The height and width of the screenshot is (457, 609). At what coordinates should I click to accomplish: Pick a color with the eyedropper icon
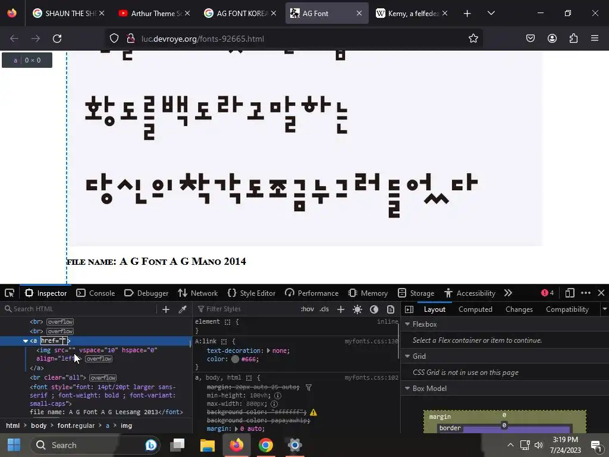182,309
